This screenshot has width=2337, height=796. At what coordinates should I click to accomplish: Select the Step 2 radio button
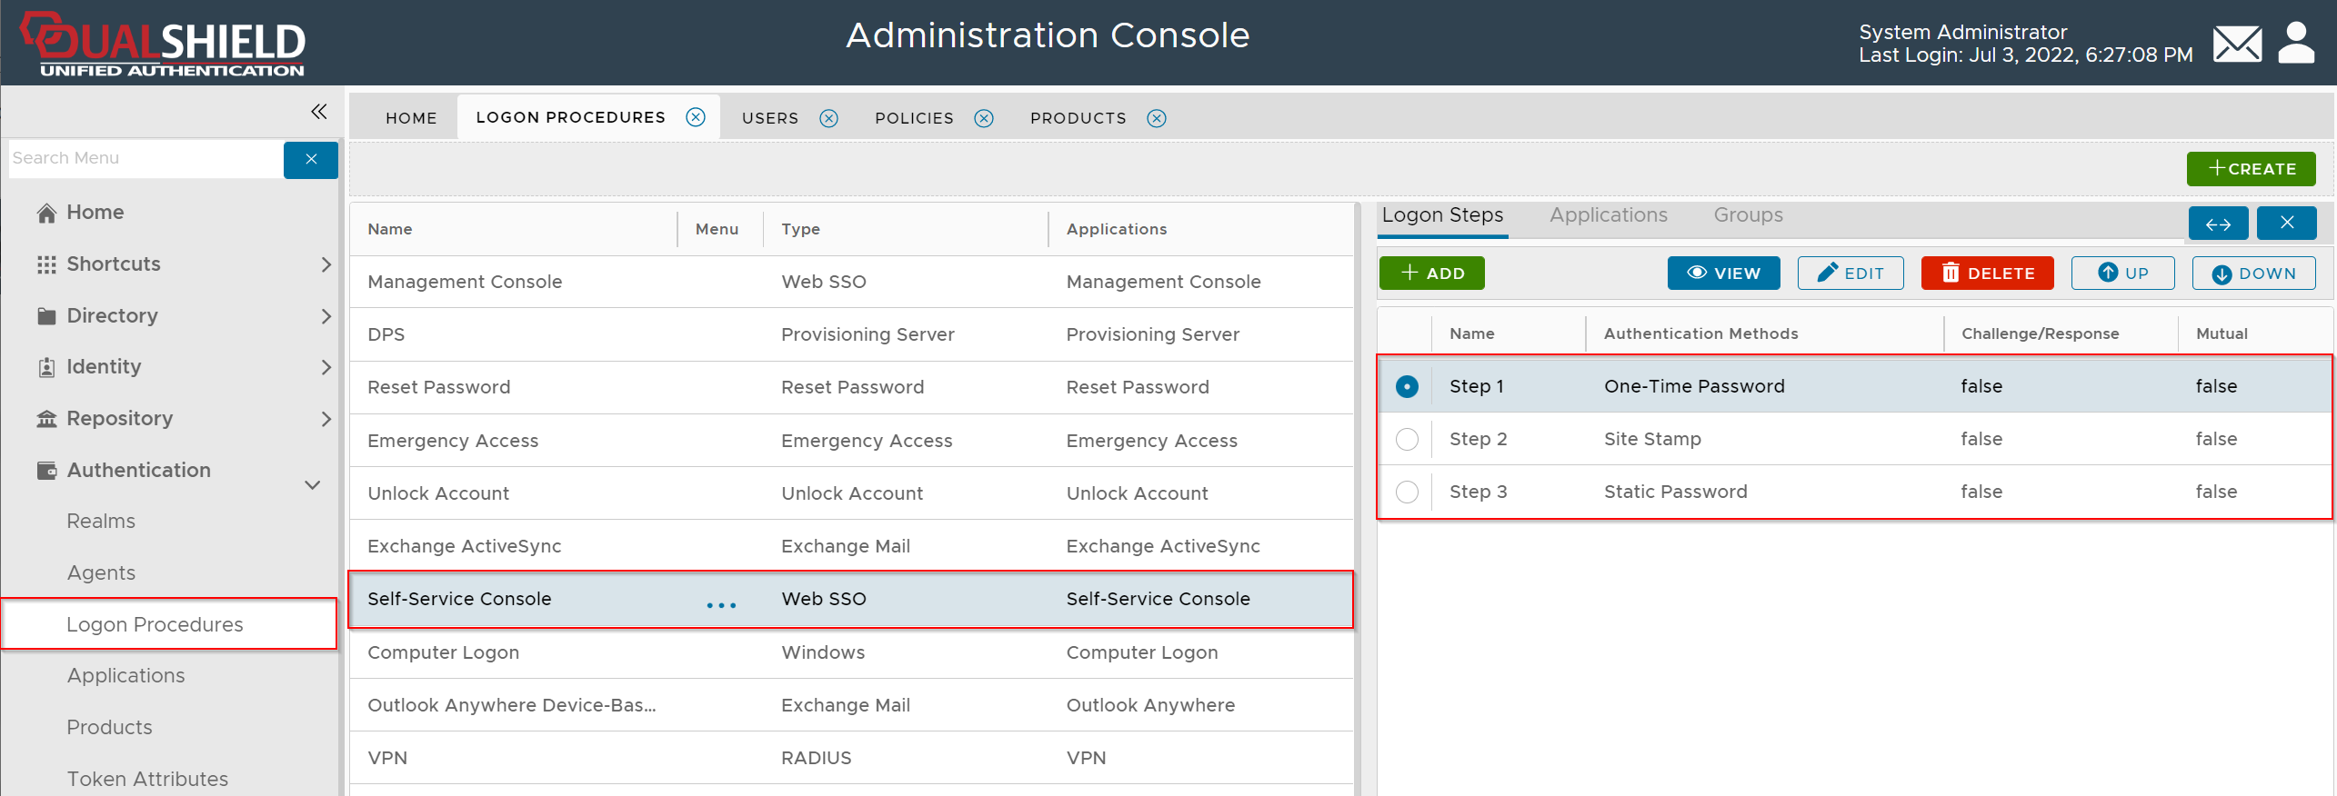click(x=1407, y=439)
